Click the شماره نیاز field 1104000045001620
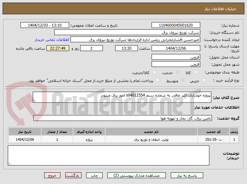247x184 pixels. pos(176,25)
